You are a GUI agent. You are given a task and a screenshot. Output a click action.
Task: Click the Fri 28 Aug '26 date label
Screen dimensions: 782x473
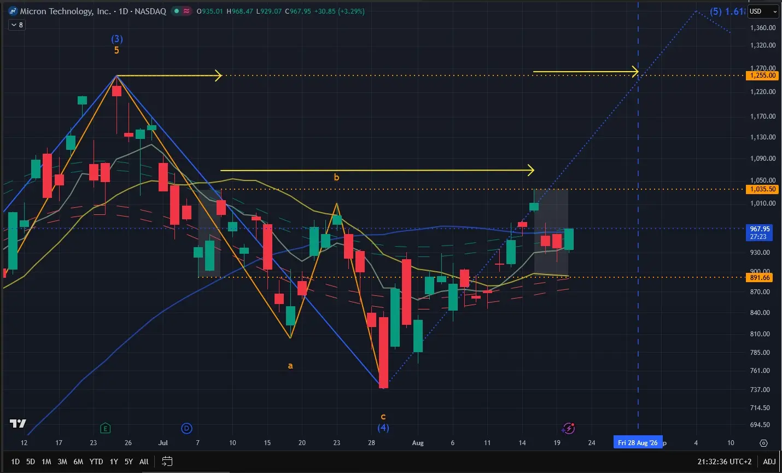pos(638,442)
